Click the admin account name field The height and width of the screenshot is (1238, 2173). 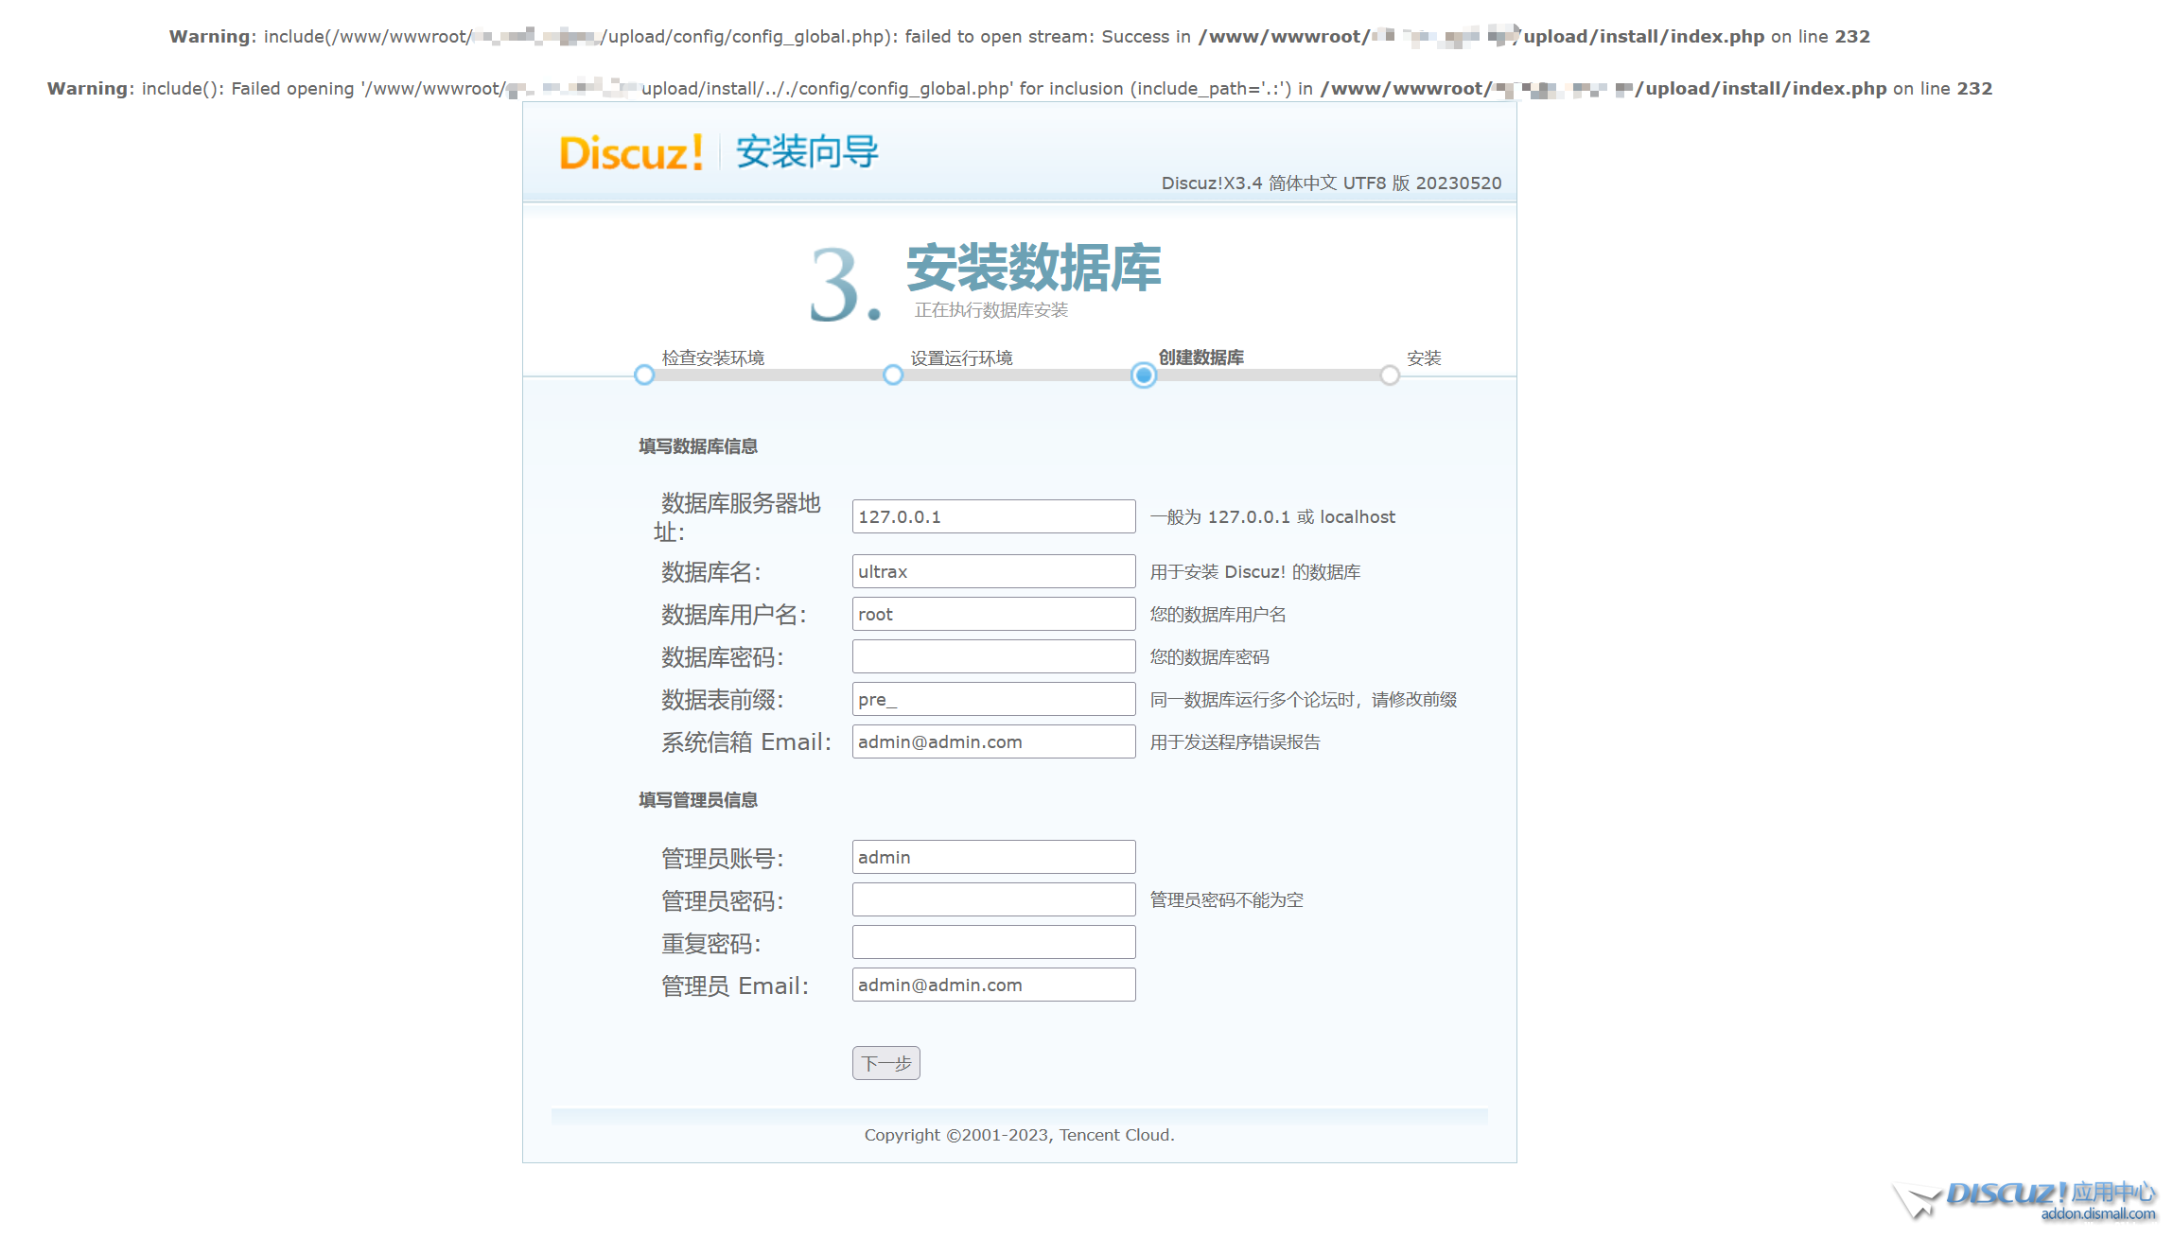click(993, 857)
